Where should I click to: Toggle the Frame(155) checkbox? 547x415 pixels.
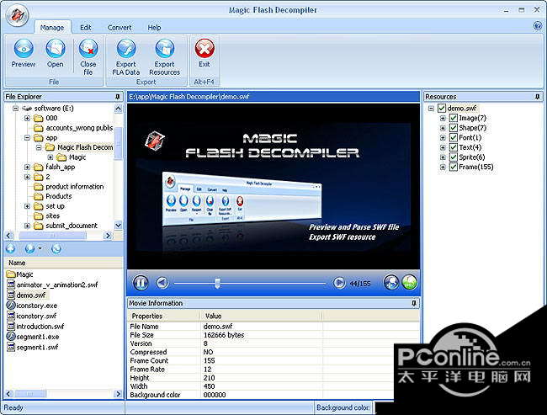pos(454,168)
